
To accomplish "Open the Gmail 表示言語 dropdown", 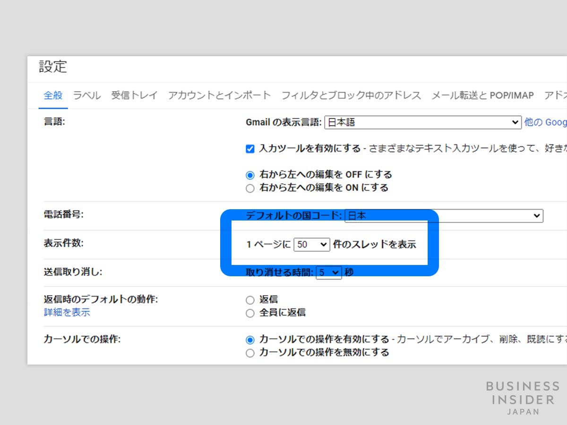I will (515, 122).
